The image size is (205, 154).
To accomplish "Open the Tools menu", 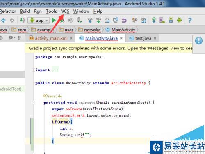I will coord(51,11).
